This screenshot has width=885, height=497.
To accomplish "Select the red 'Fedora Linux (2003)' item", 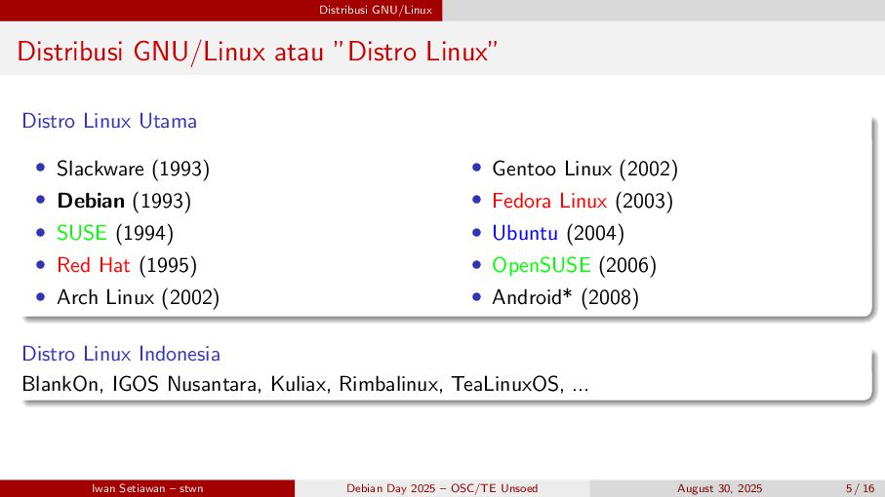I will tap(583, 201).
